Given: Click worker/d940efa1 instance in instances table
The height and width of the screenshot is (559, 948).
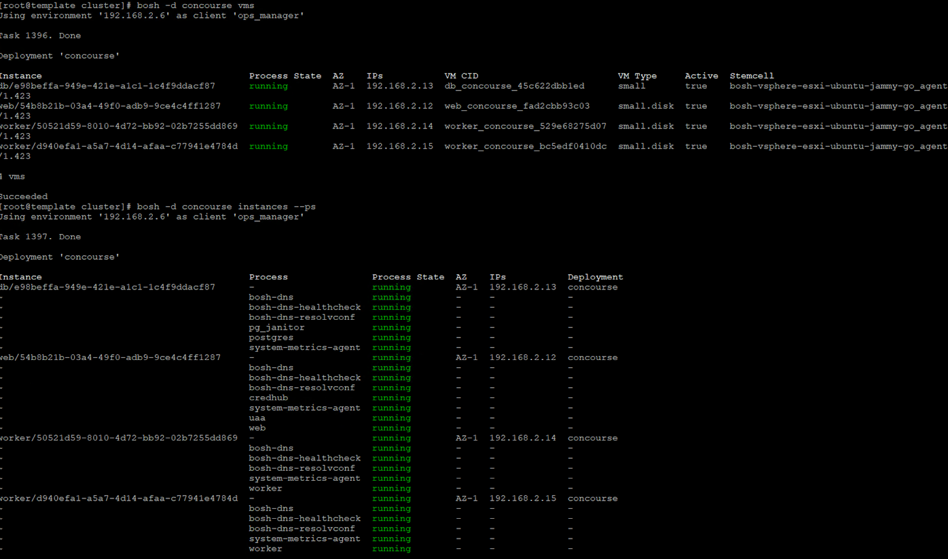Looking at the screenshot, I should [118, 499].
